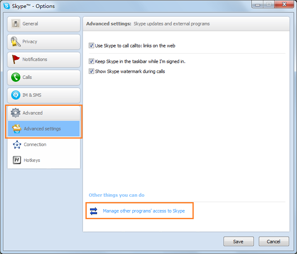Viewport: 297px width, 254px height.
Task: Open the Privacy options section
Action: 44,42
